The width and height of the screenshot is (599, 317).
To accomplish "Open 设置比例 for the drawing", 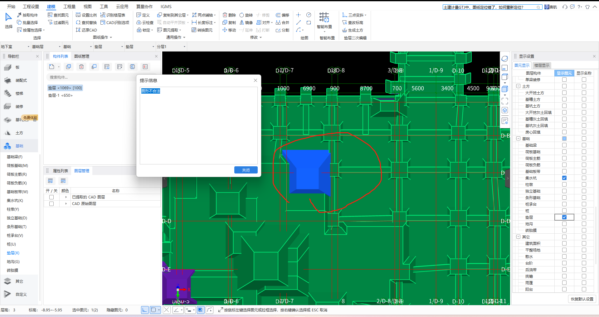I will click(86, 15).
